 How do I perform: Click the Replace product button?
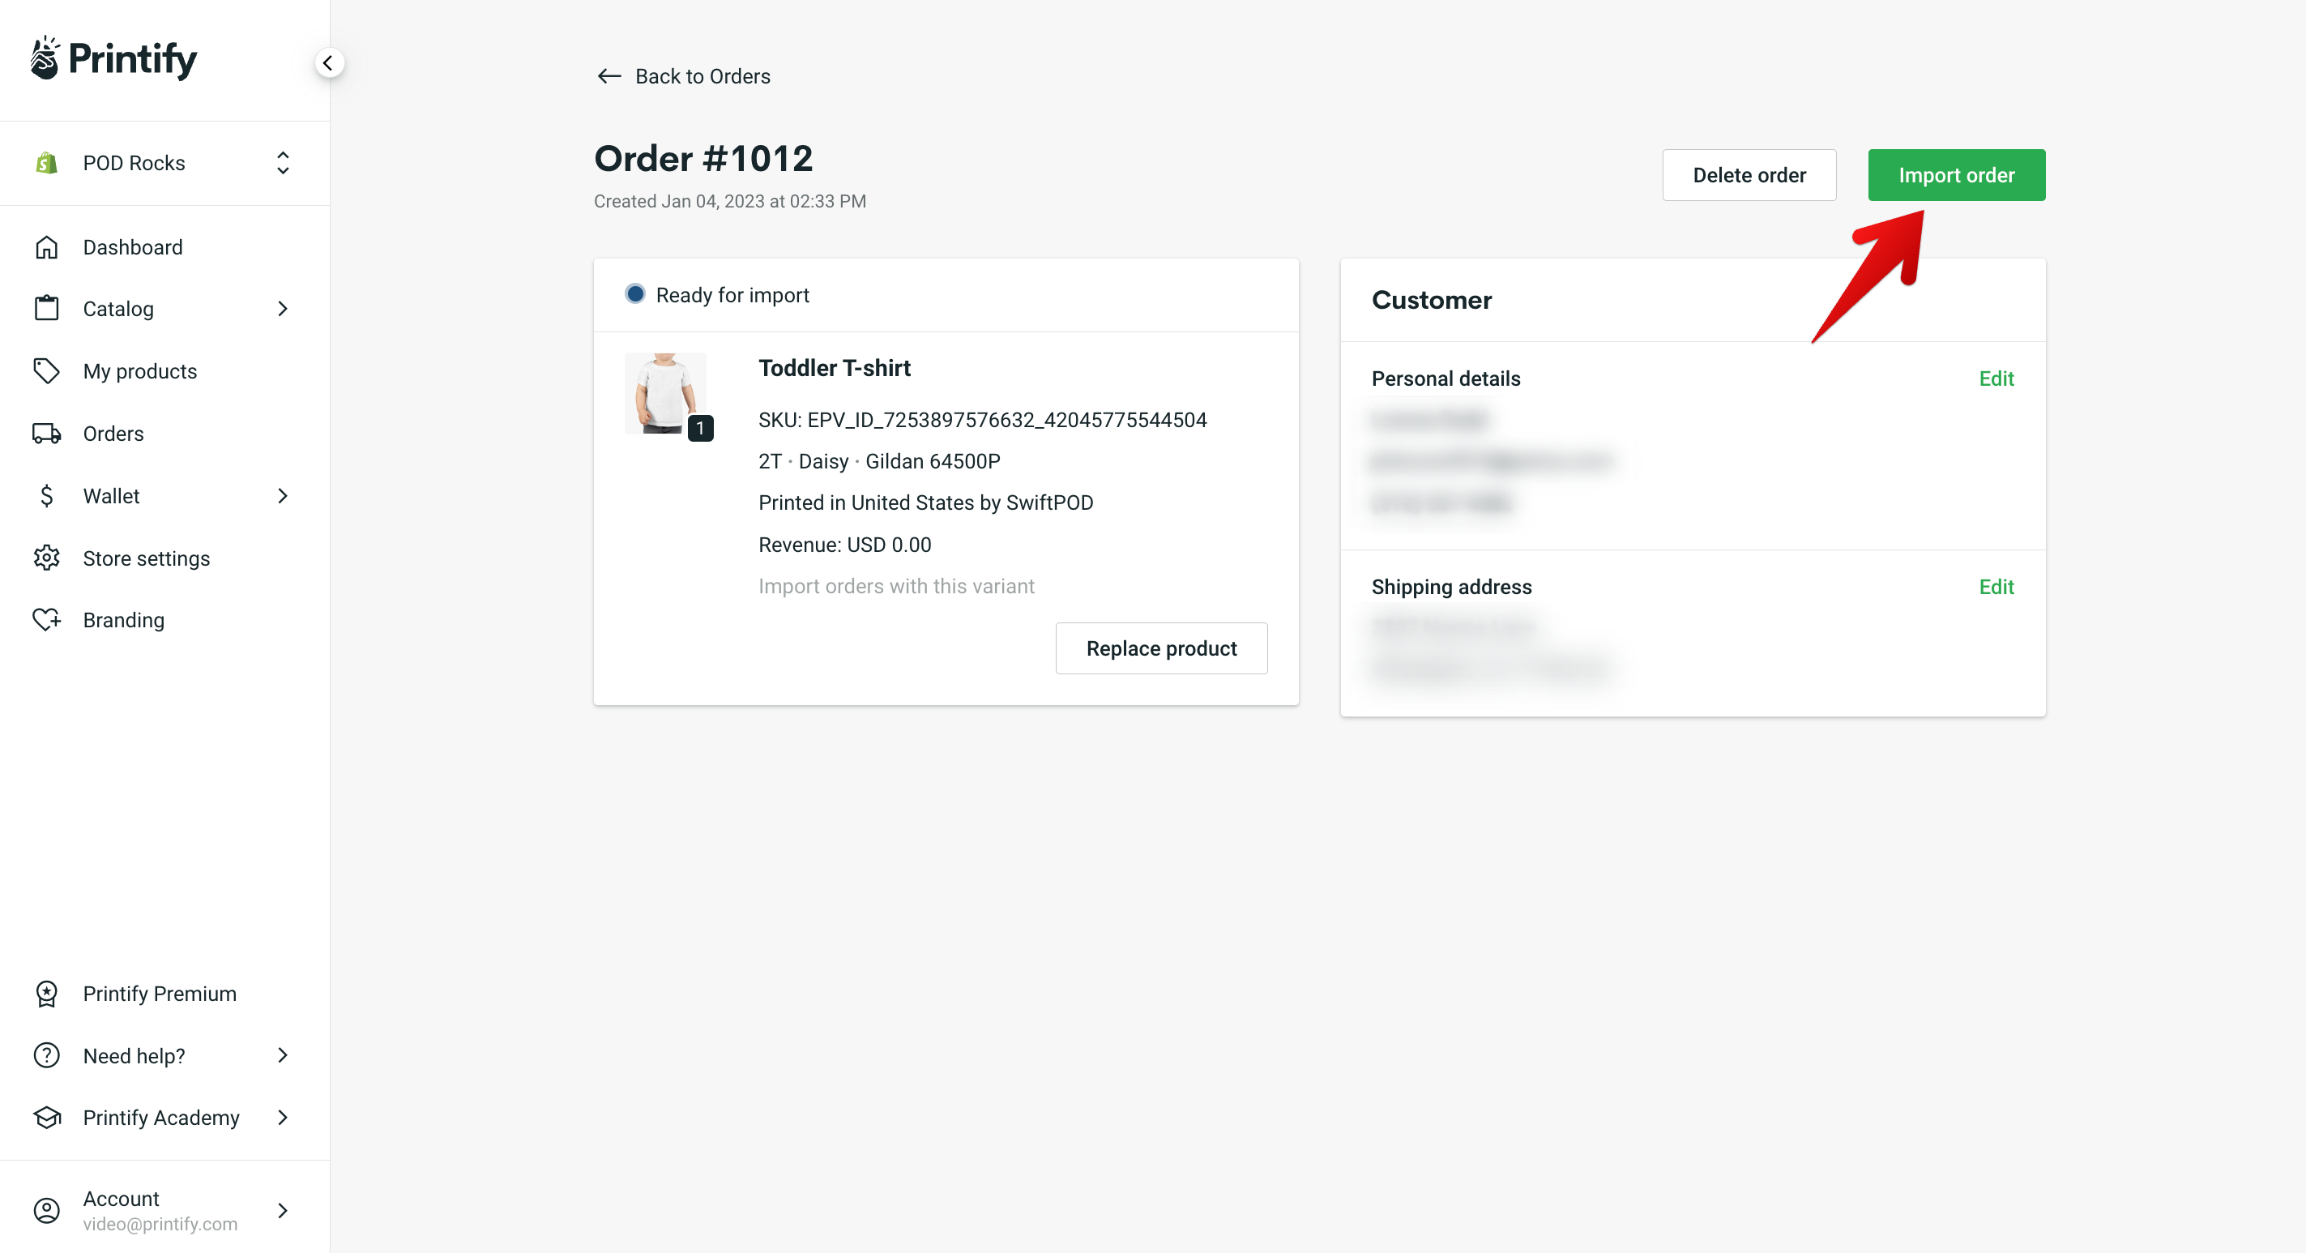[x=1161, y=648]
